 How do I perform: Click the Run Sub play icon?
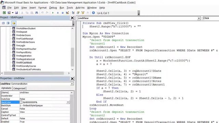point(53,13)
